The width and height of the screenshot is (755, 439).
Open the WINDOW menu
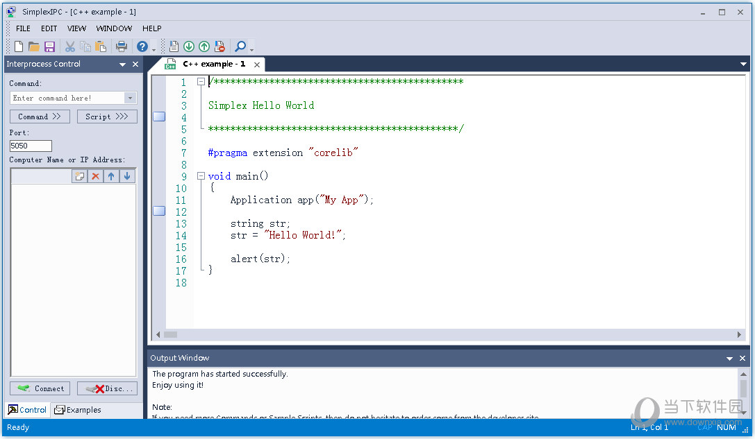point(114,28)
